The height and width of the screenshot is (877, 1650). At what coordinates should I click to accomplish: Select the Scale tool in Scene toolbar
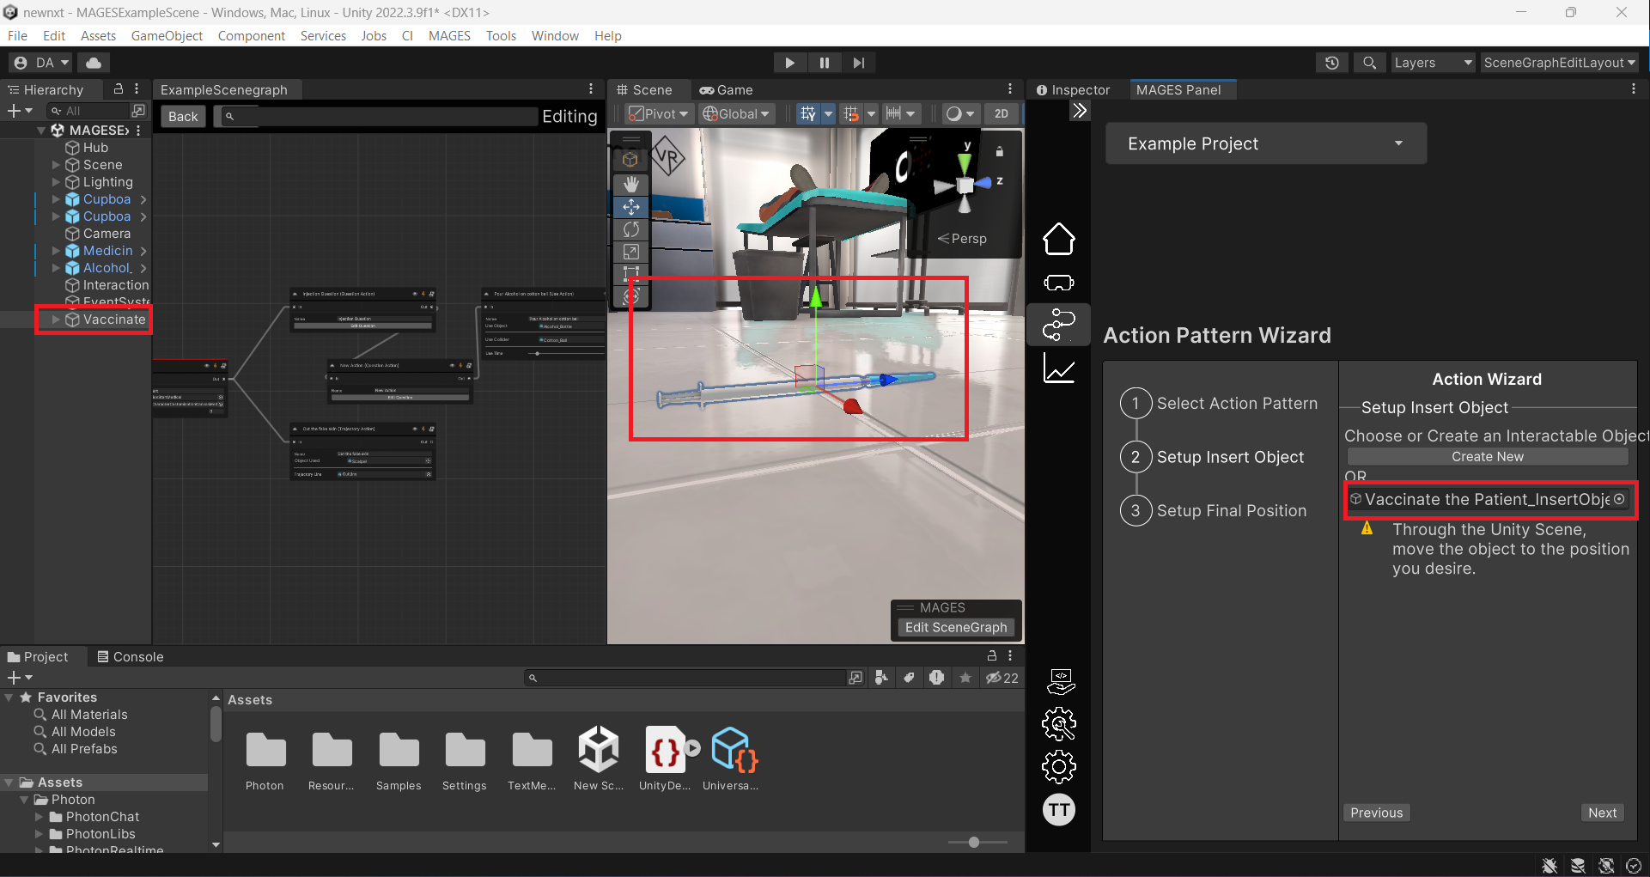pos(630,252)
